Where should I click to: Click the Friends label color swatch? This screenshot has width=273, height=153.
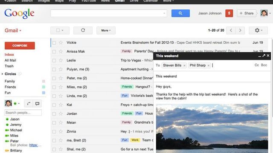pyautogui.click(x=44, y=87)
